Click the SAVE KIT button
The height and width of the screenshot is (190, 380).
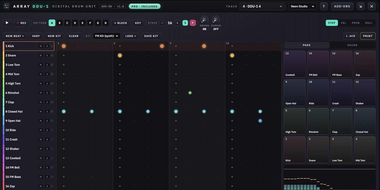tap(151, 36)
